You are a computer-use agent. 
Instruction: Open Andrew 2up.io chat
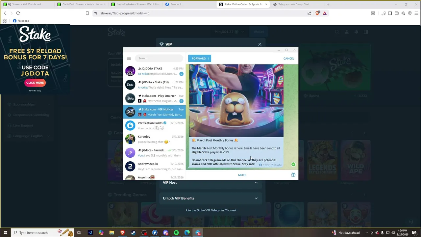click(154, 166)
